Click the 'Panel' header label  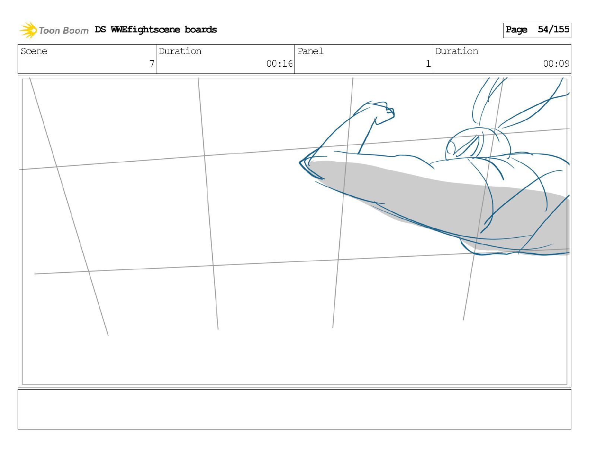pos(310,51)
